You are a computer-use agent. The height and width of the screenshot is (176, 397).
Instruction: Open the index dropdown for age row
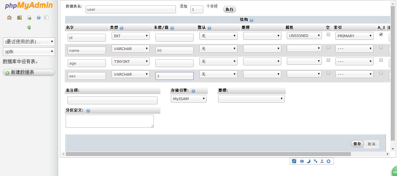[354, 61]
